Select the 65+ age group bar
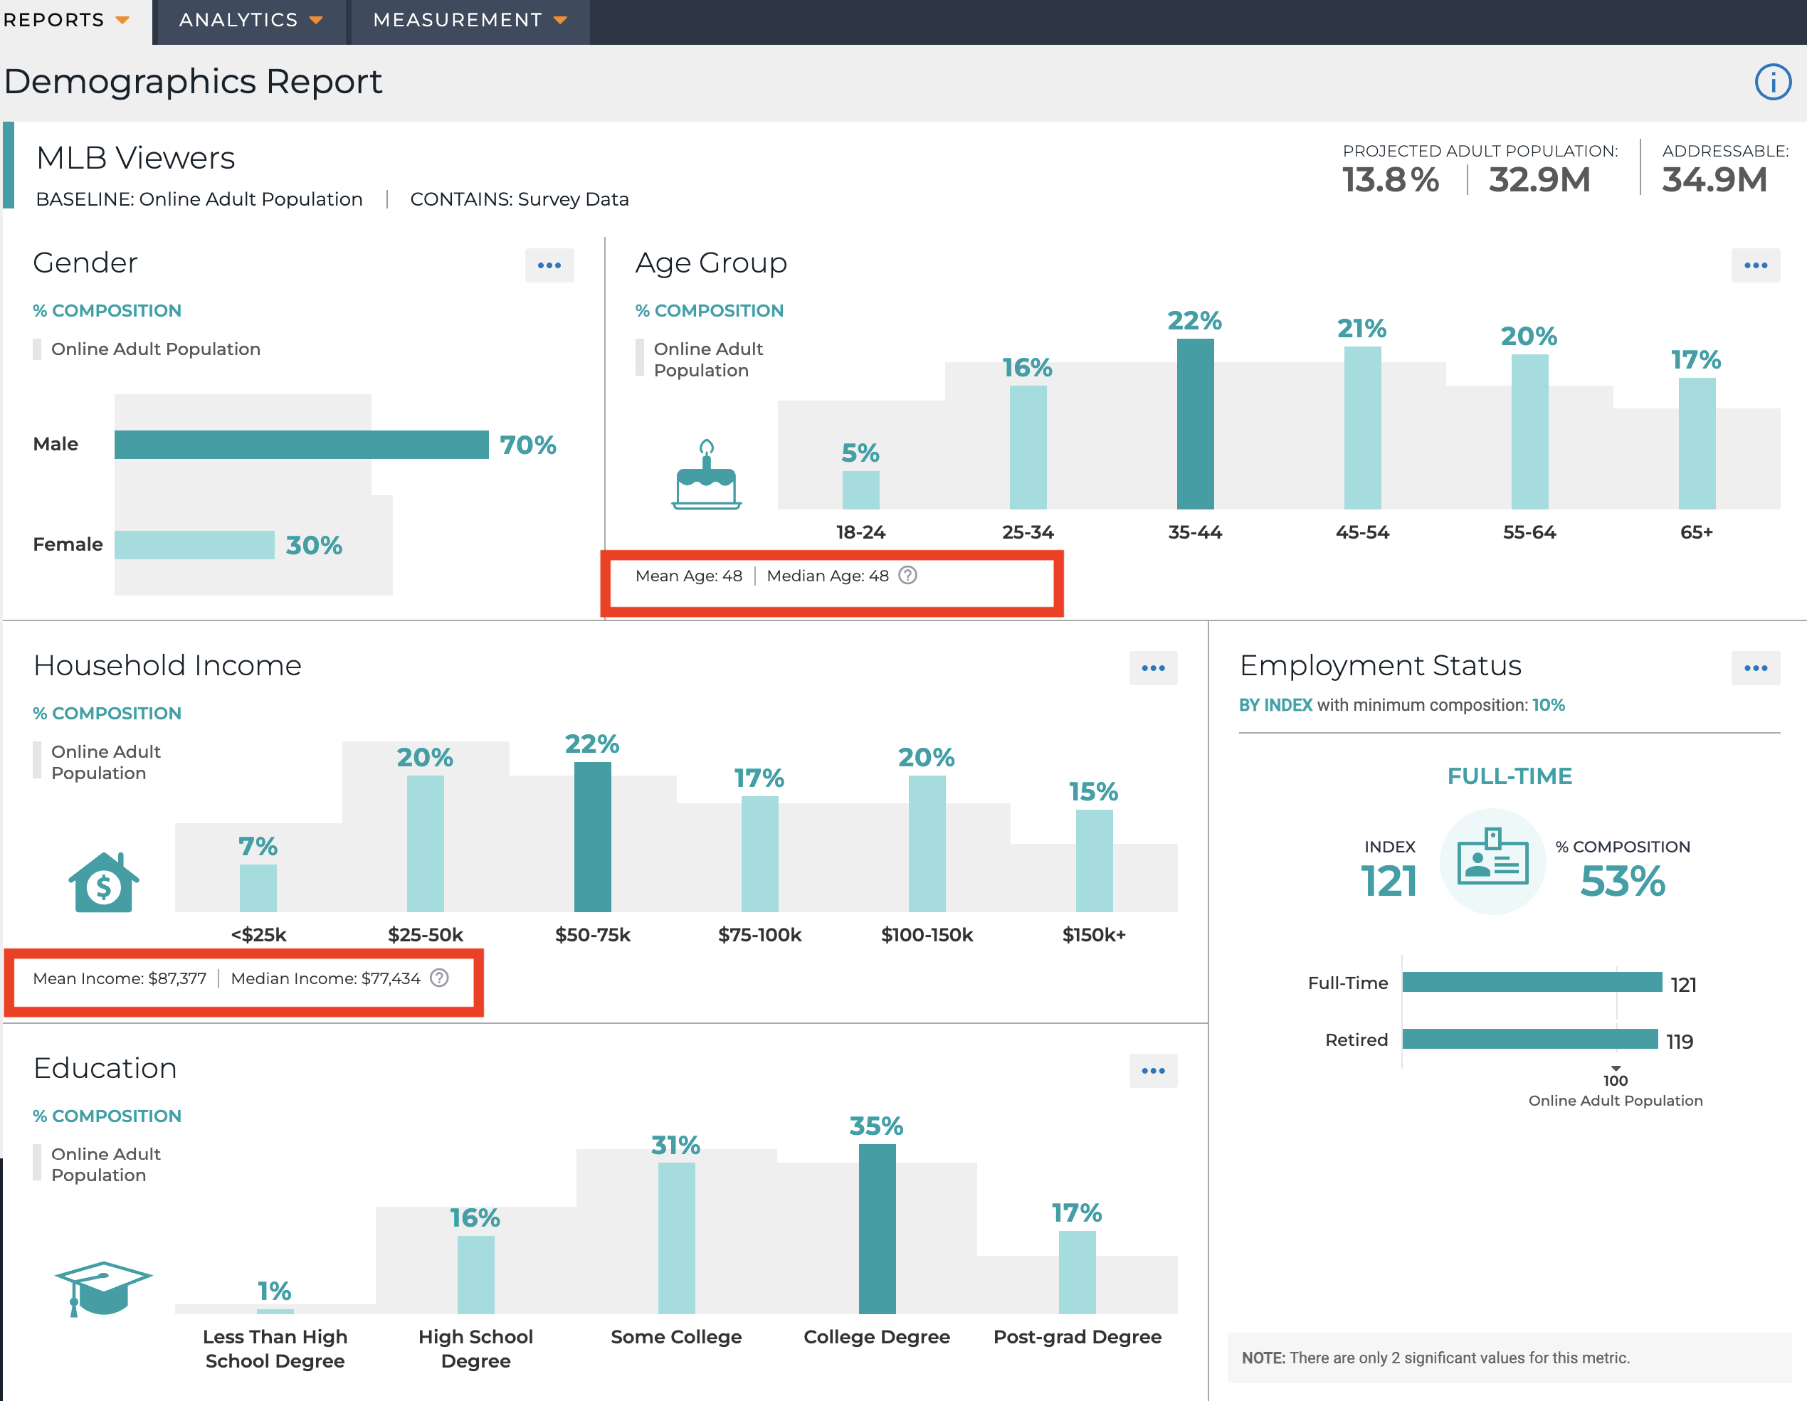This screenshot has height=1401, width=1807. coord(1696,443)
